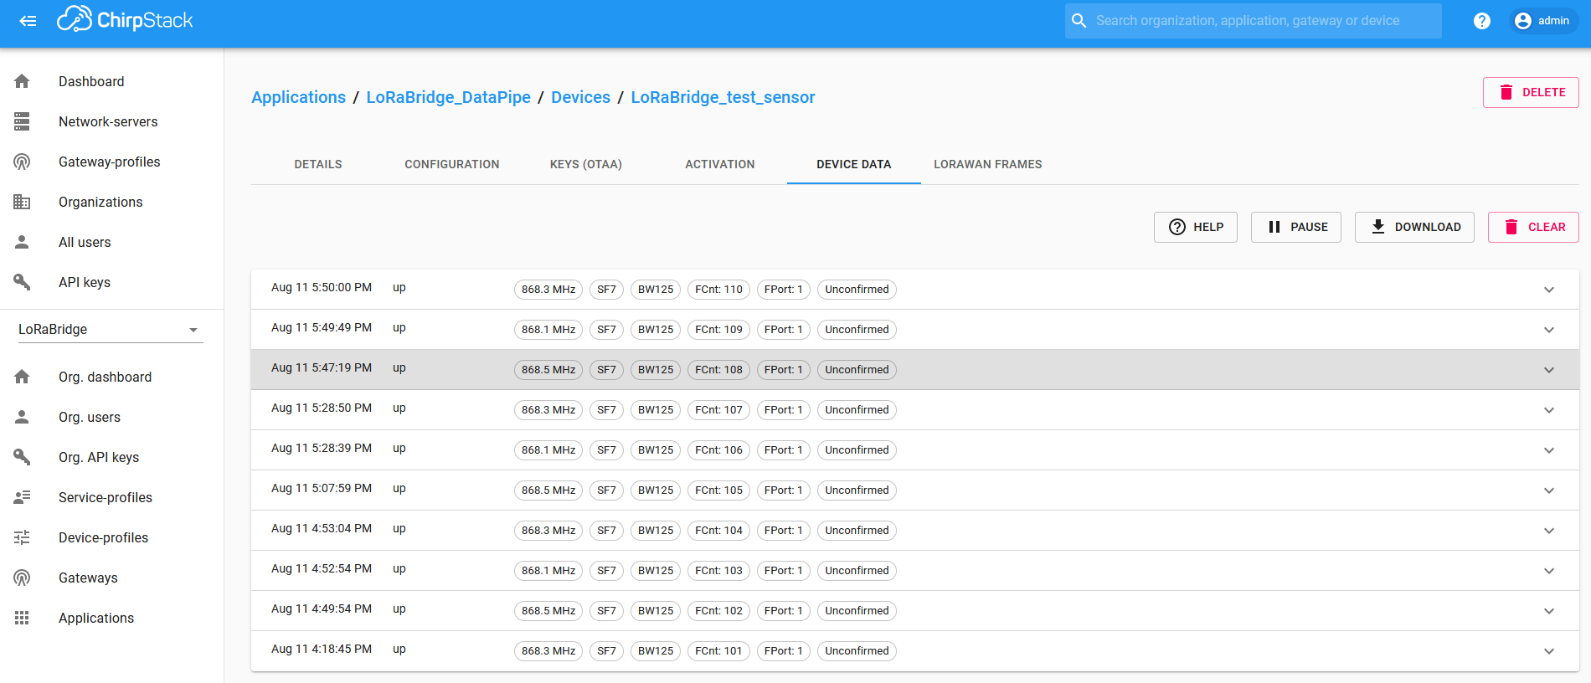Expand the FCnt: 108 uplink row
The width and height of the screenshot is (1591, 683).
[1549, 370]
